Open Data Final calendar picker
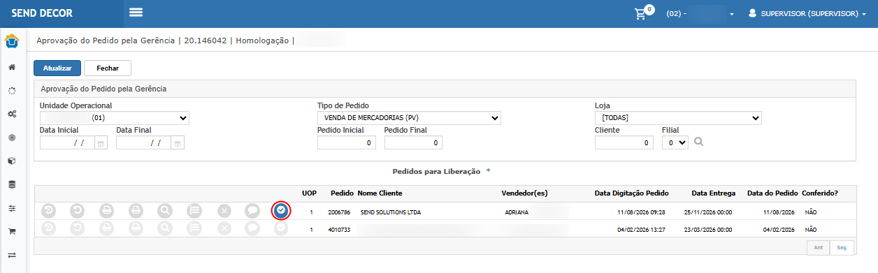The image size is (878, 273). pos(177,143)
